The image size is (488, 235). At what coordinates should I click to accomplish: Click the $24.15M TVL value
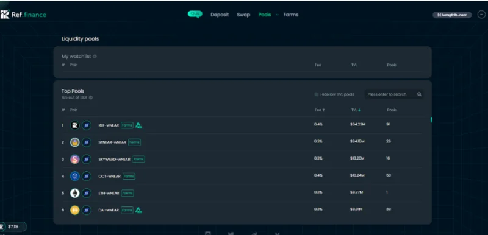coord(357,141)
